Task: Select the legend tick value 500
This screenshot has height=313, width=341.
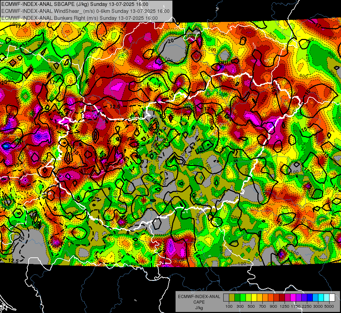Action: pyautogui.click(x=251, y=306)
